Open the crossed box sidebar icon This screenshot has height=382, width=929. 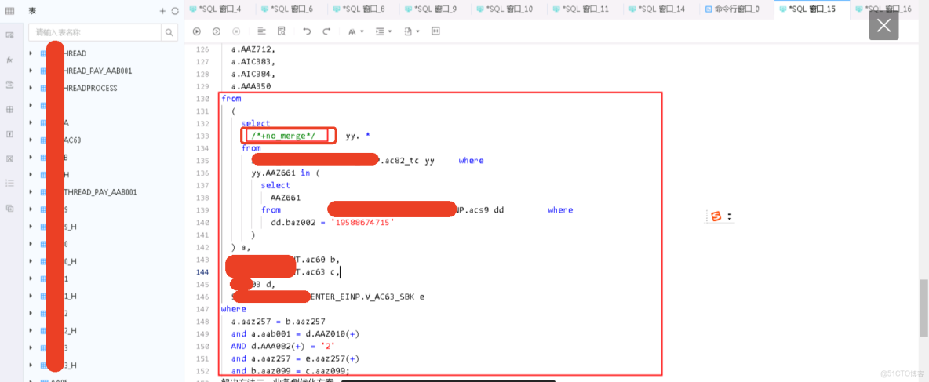(x=9, y=158)
